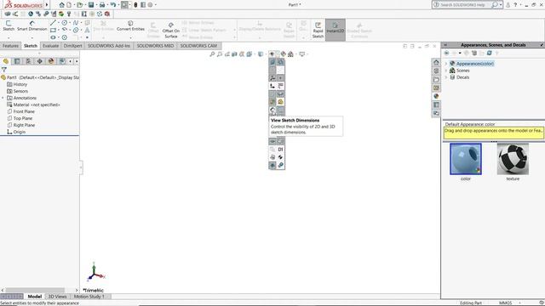Open the Convert Entities dropdown arrow
This screenshot has height=306, width=545.
(x=130, y=37)
